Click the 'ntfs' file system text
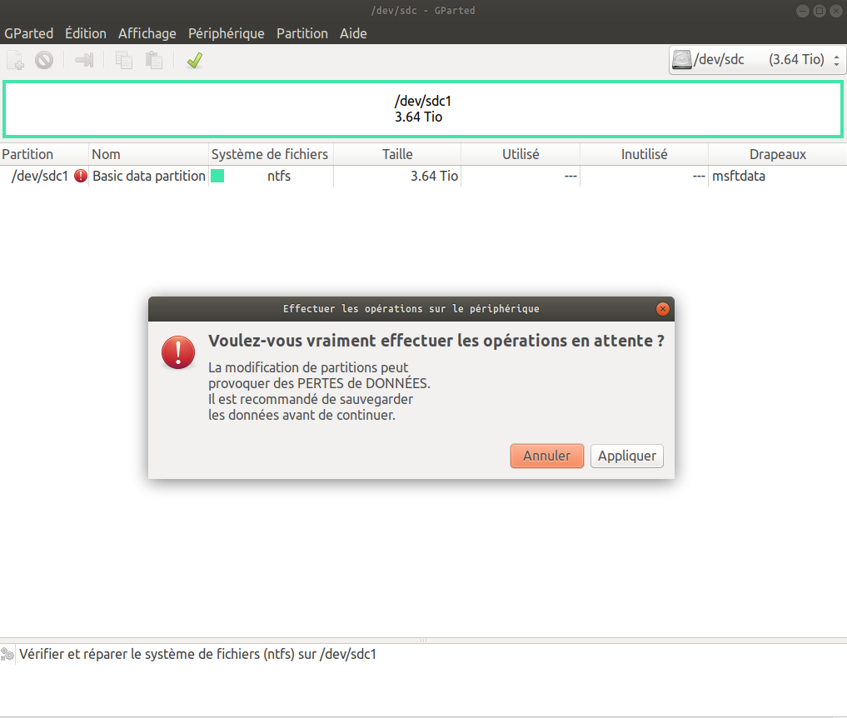847x718 pixels. 279,176
